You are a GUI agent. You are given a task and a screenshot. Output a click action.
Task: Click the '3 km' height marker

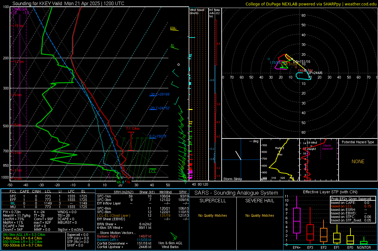(x=18, y=153)
